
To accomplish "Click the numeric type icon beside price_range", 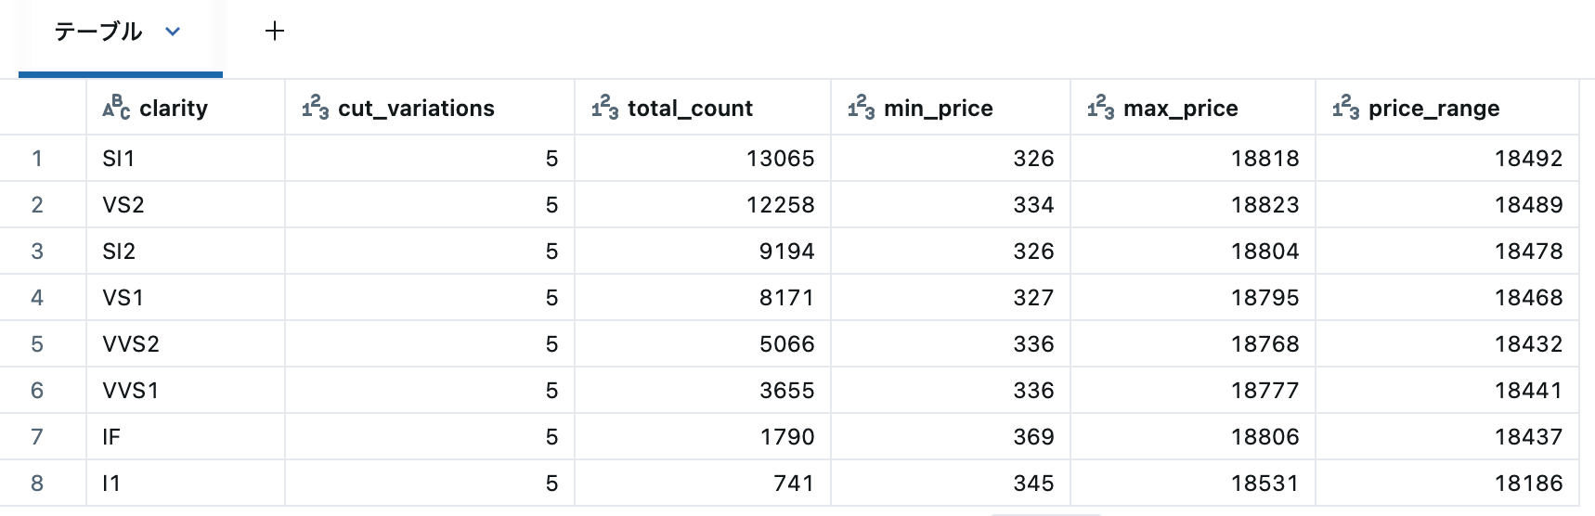I will pos(1346,108).
